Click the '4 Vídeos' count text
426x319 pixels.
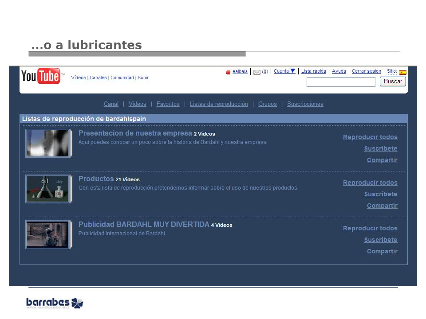pos(222,225)
